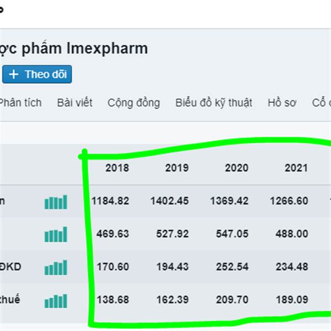Click the 189.09 value in 2021 column
Image resolution: width=331 pixels, height=331 pixels.
pos(289,301)
